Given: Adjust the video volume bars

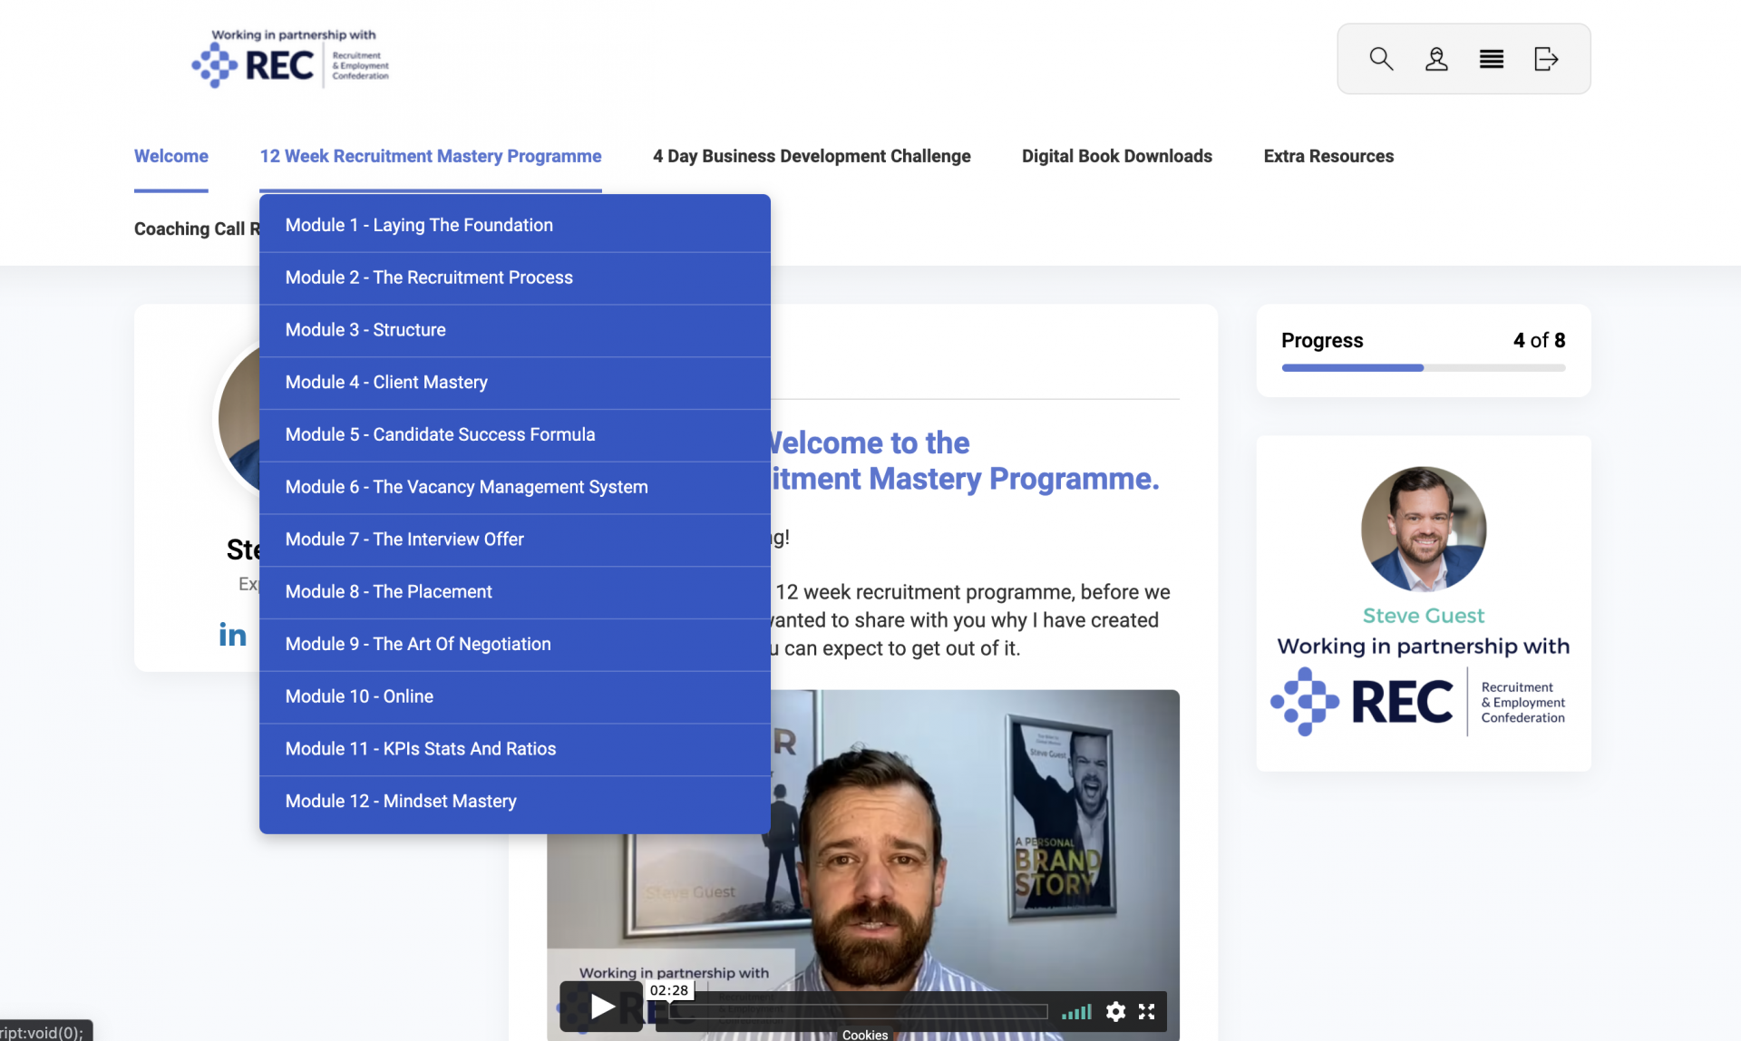Looking at the screenshot, I should [x=1076, y=1011].
